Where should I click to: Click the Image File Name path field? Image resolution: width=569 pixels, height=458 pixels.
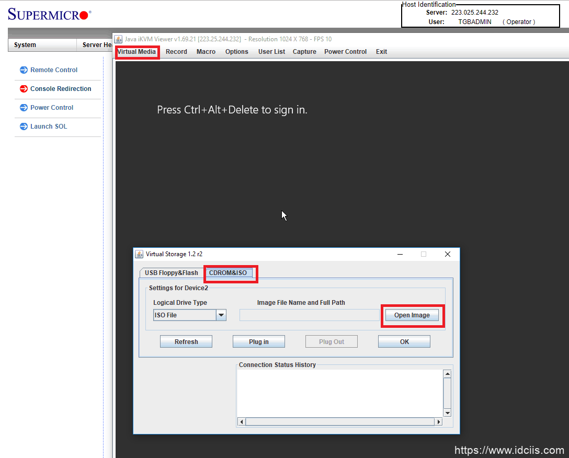309,315
